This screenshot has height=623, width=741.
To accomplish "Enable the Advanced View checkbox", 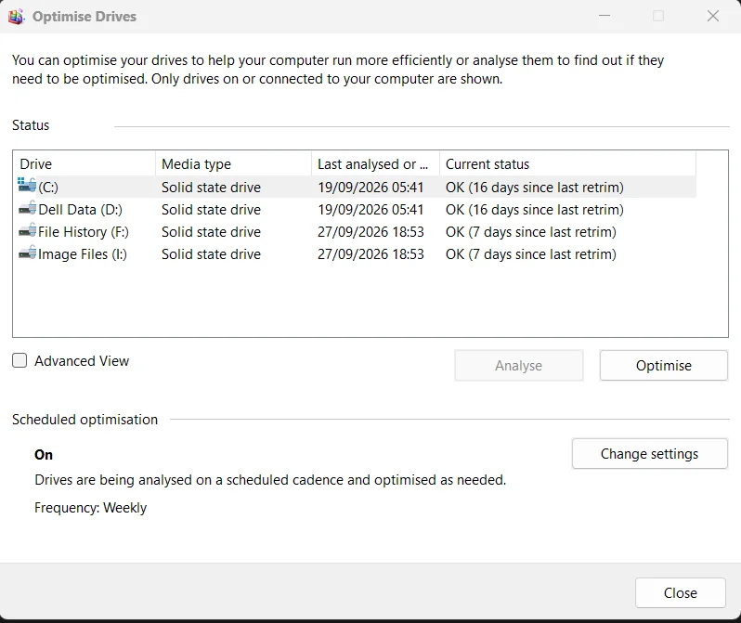I will pos(19,360).
